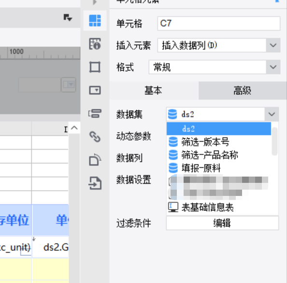
Task: Collapse grid area with the up chevron
Action: click(x=74, y=128)
